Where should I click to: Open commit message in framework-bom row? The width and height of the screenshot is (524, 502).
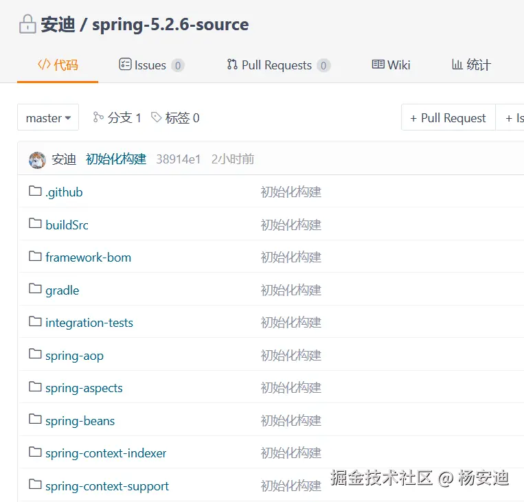point(291,258)
